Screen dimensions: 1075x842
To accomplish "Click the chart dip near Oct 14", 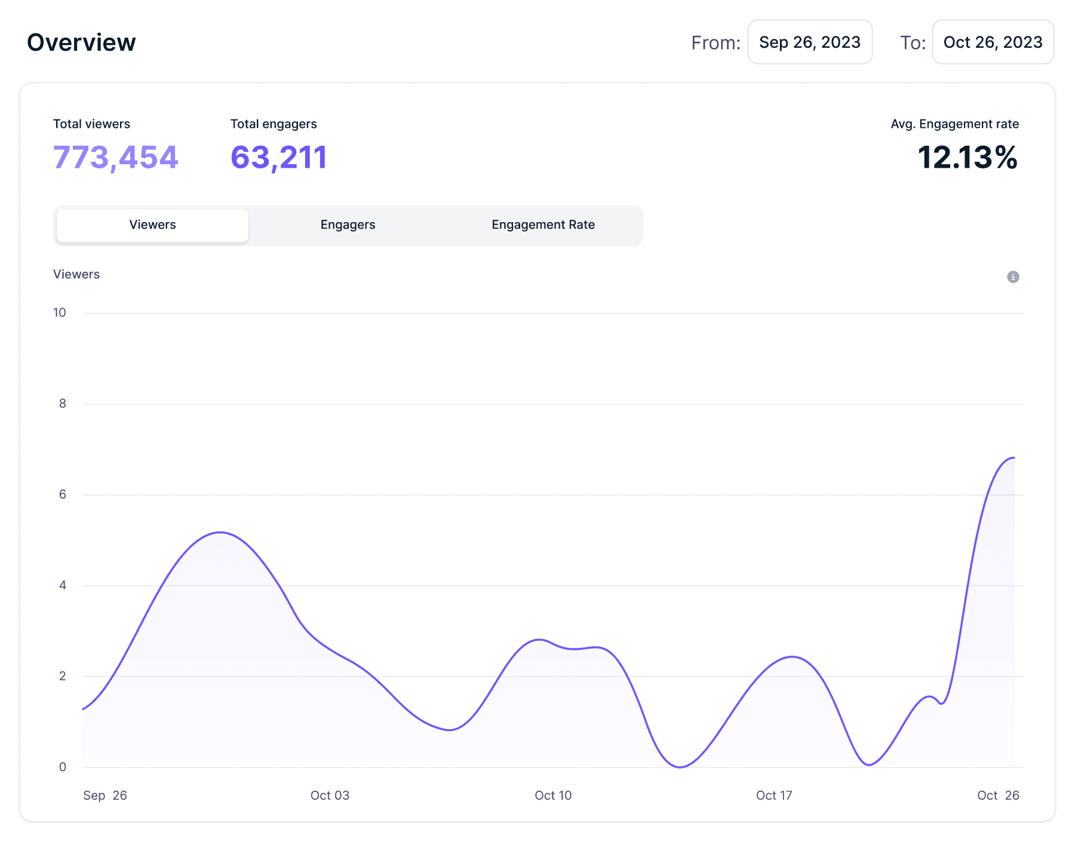I will coord(680,767).
